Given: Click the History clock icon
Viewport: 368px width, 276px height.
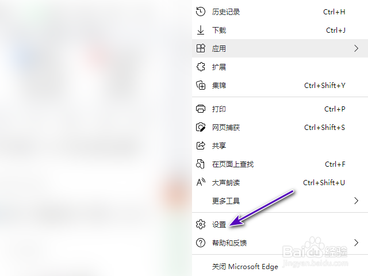Looking at the screenshot, I should coord(201,11).
